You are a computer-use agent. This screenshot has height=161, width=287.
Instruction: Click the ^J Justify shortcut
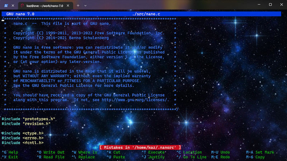153,157
